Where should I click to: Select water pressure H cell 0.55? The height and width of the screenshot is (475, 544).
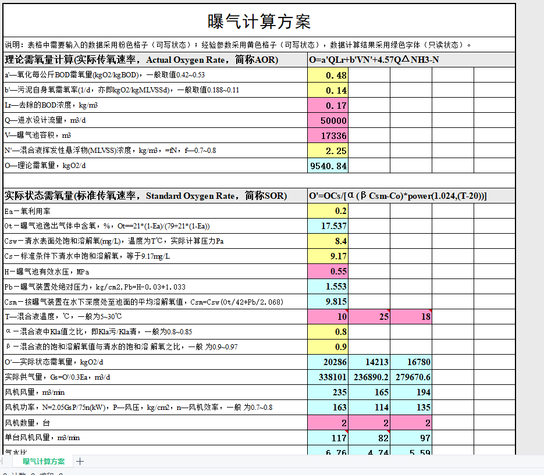328,271
